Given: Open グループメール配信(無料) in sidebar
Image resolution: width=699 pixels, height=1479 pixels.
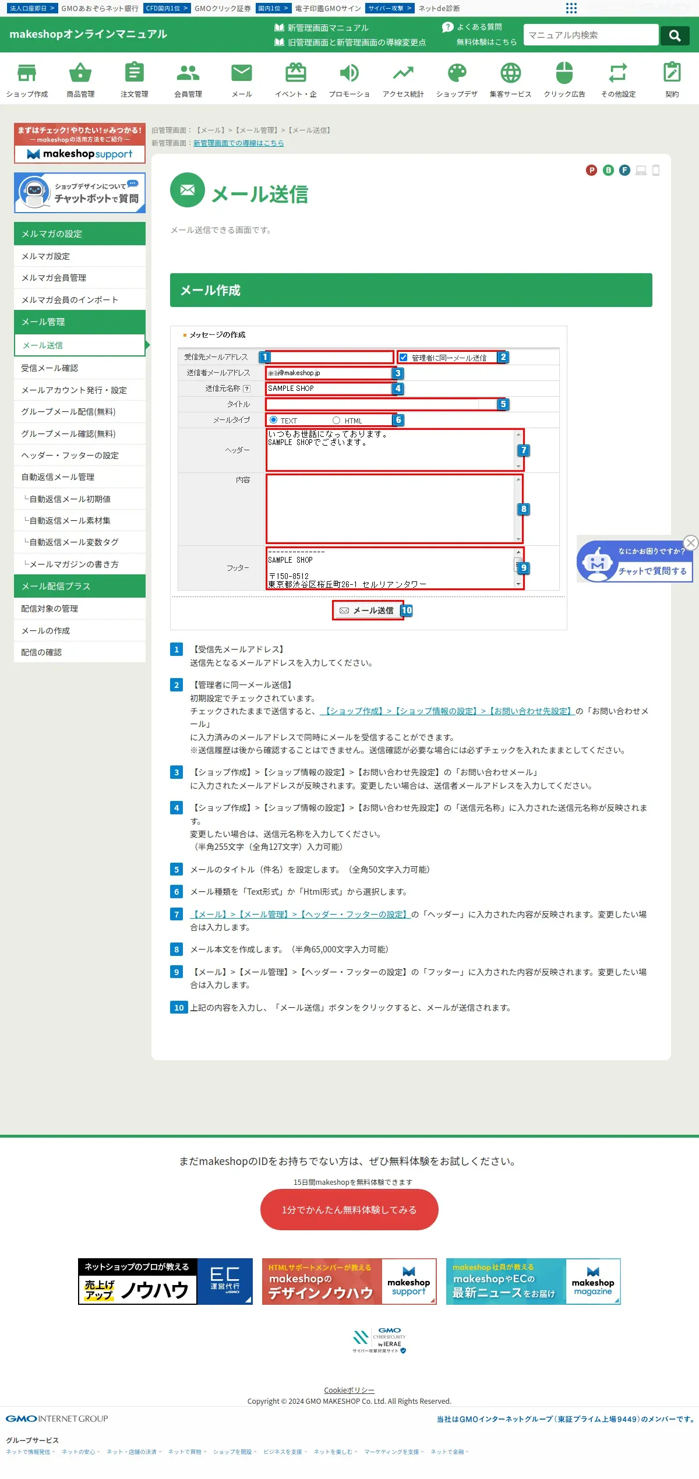Looking at the screenshot, I should [x=80, y=412].
